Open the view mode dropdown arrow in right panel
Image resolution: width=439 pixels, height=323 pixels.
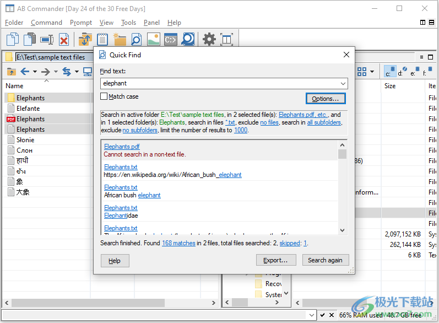[372, 72]
